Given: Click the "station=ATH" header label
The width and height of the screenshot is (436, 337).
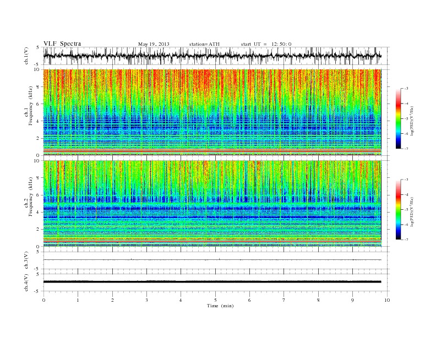Looking at the screenshot, I should tap(204, 44).
